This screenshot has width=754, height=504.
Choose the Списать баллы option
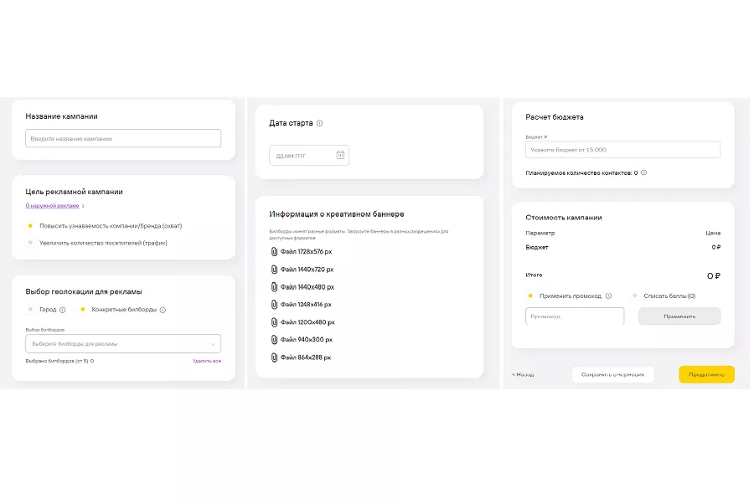tap(635, 296)
